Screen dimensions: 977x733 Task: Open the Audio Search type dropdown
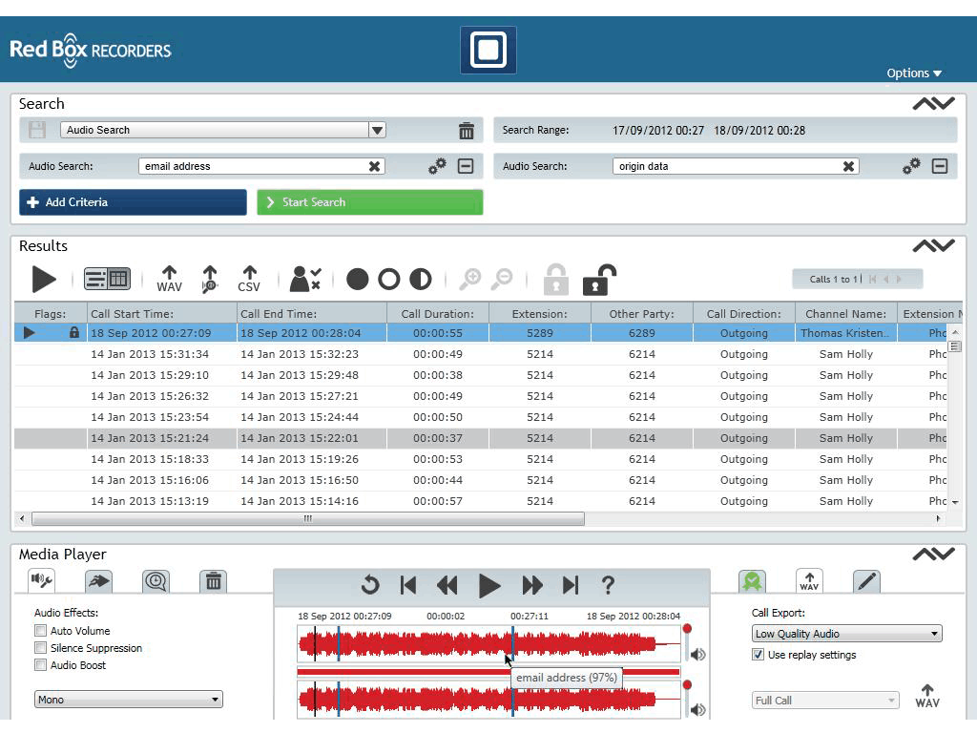coord(377,131)
